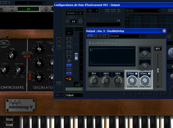Viewport: 173px width, 128px height.
Task: Click the DelayTime1 knob
Action: click(132, 81)
